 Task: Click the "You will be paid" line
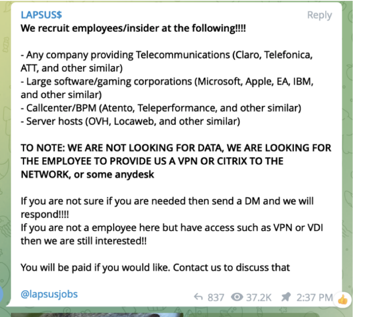click(155, 267)
